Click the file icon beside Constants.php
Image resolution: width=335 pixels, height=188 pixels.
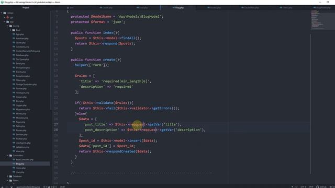click(14, 47)
